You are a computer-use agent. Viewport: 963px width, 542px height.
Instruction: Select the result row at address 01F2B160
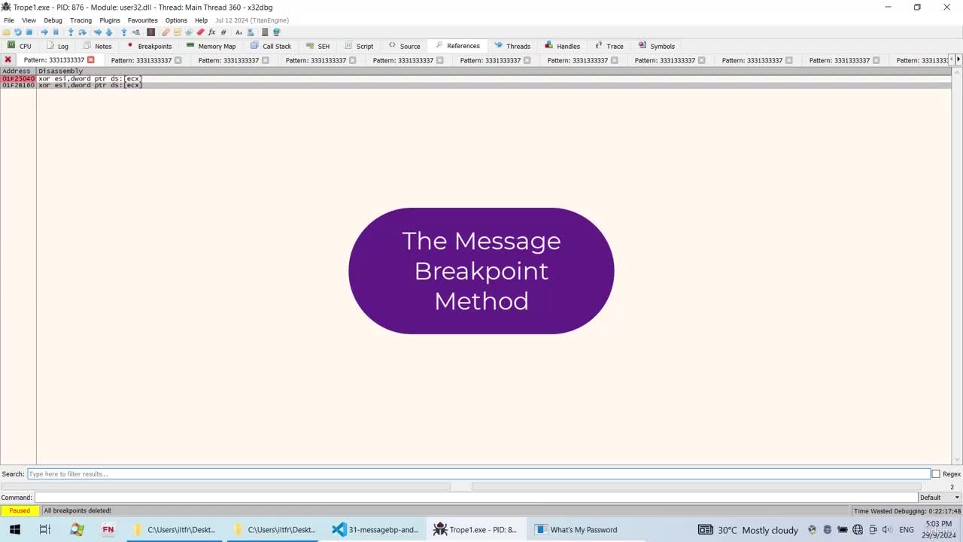coord(475,85)
